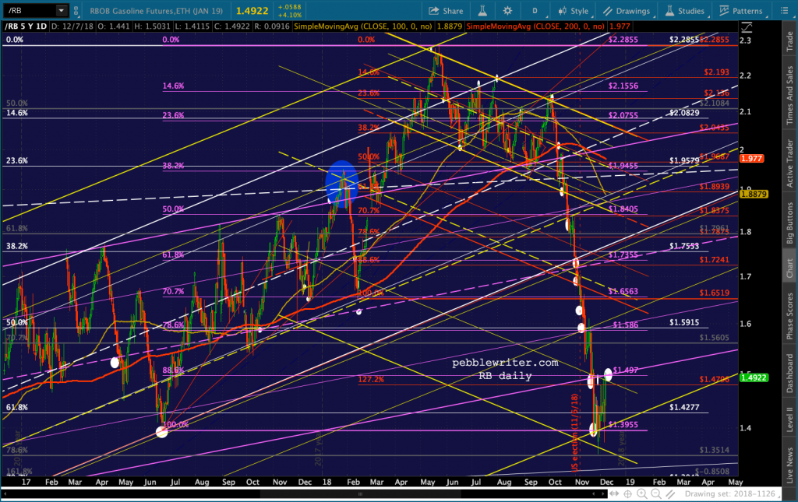Click the last price 1.4922 in header
The height and width of the screenshot is (502, 798).
tap(252, 11)
